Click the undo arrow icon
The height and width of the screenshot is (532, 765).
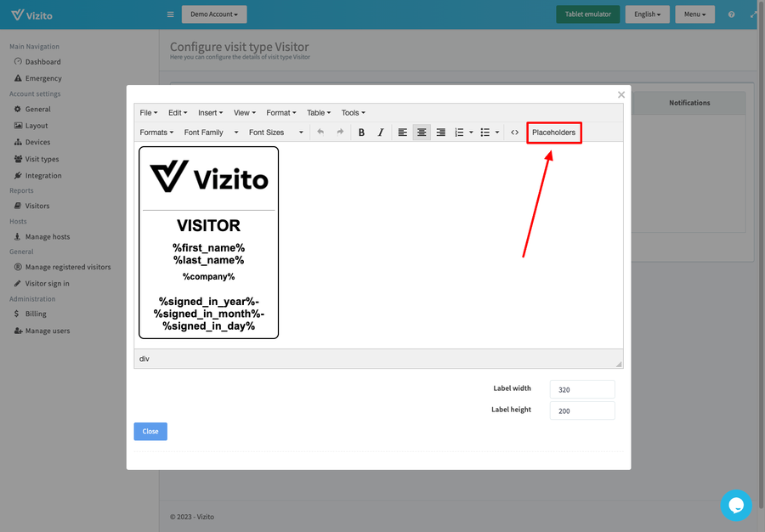pyautogui.click(x=320, y=133)
